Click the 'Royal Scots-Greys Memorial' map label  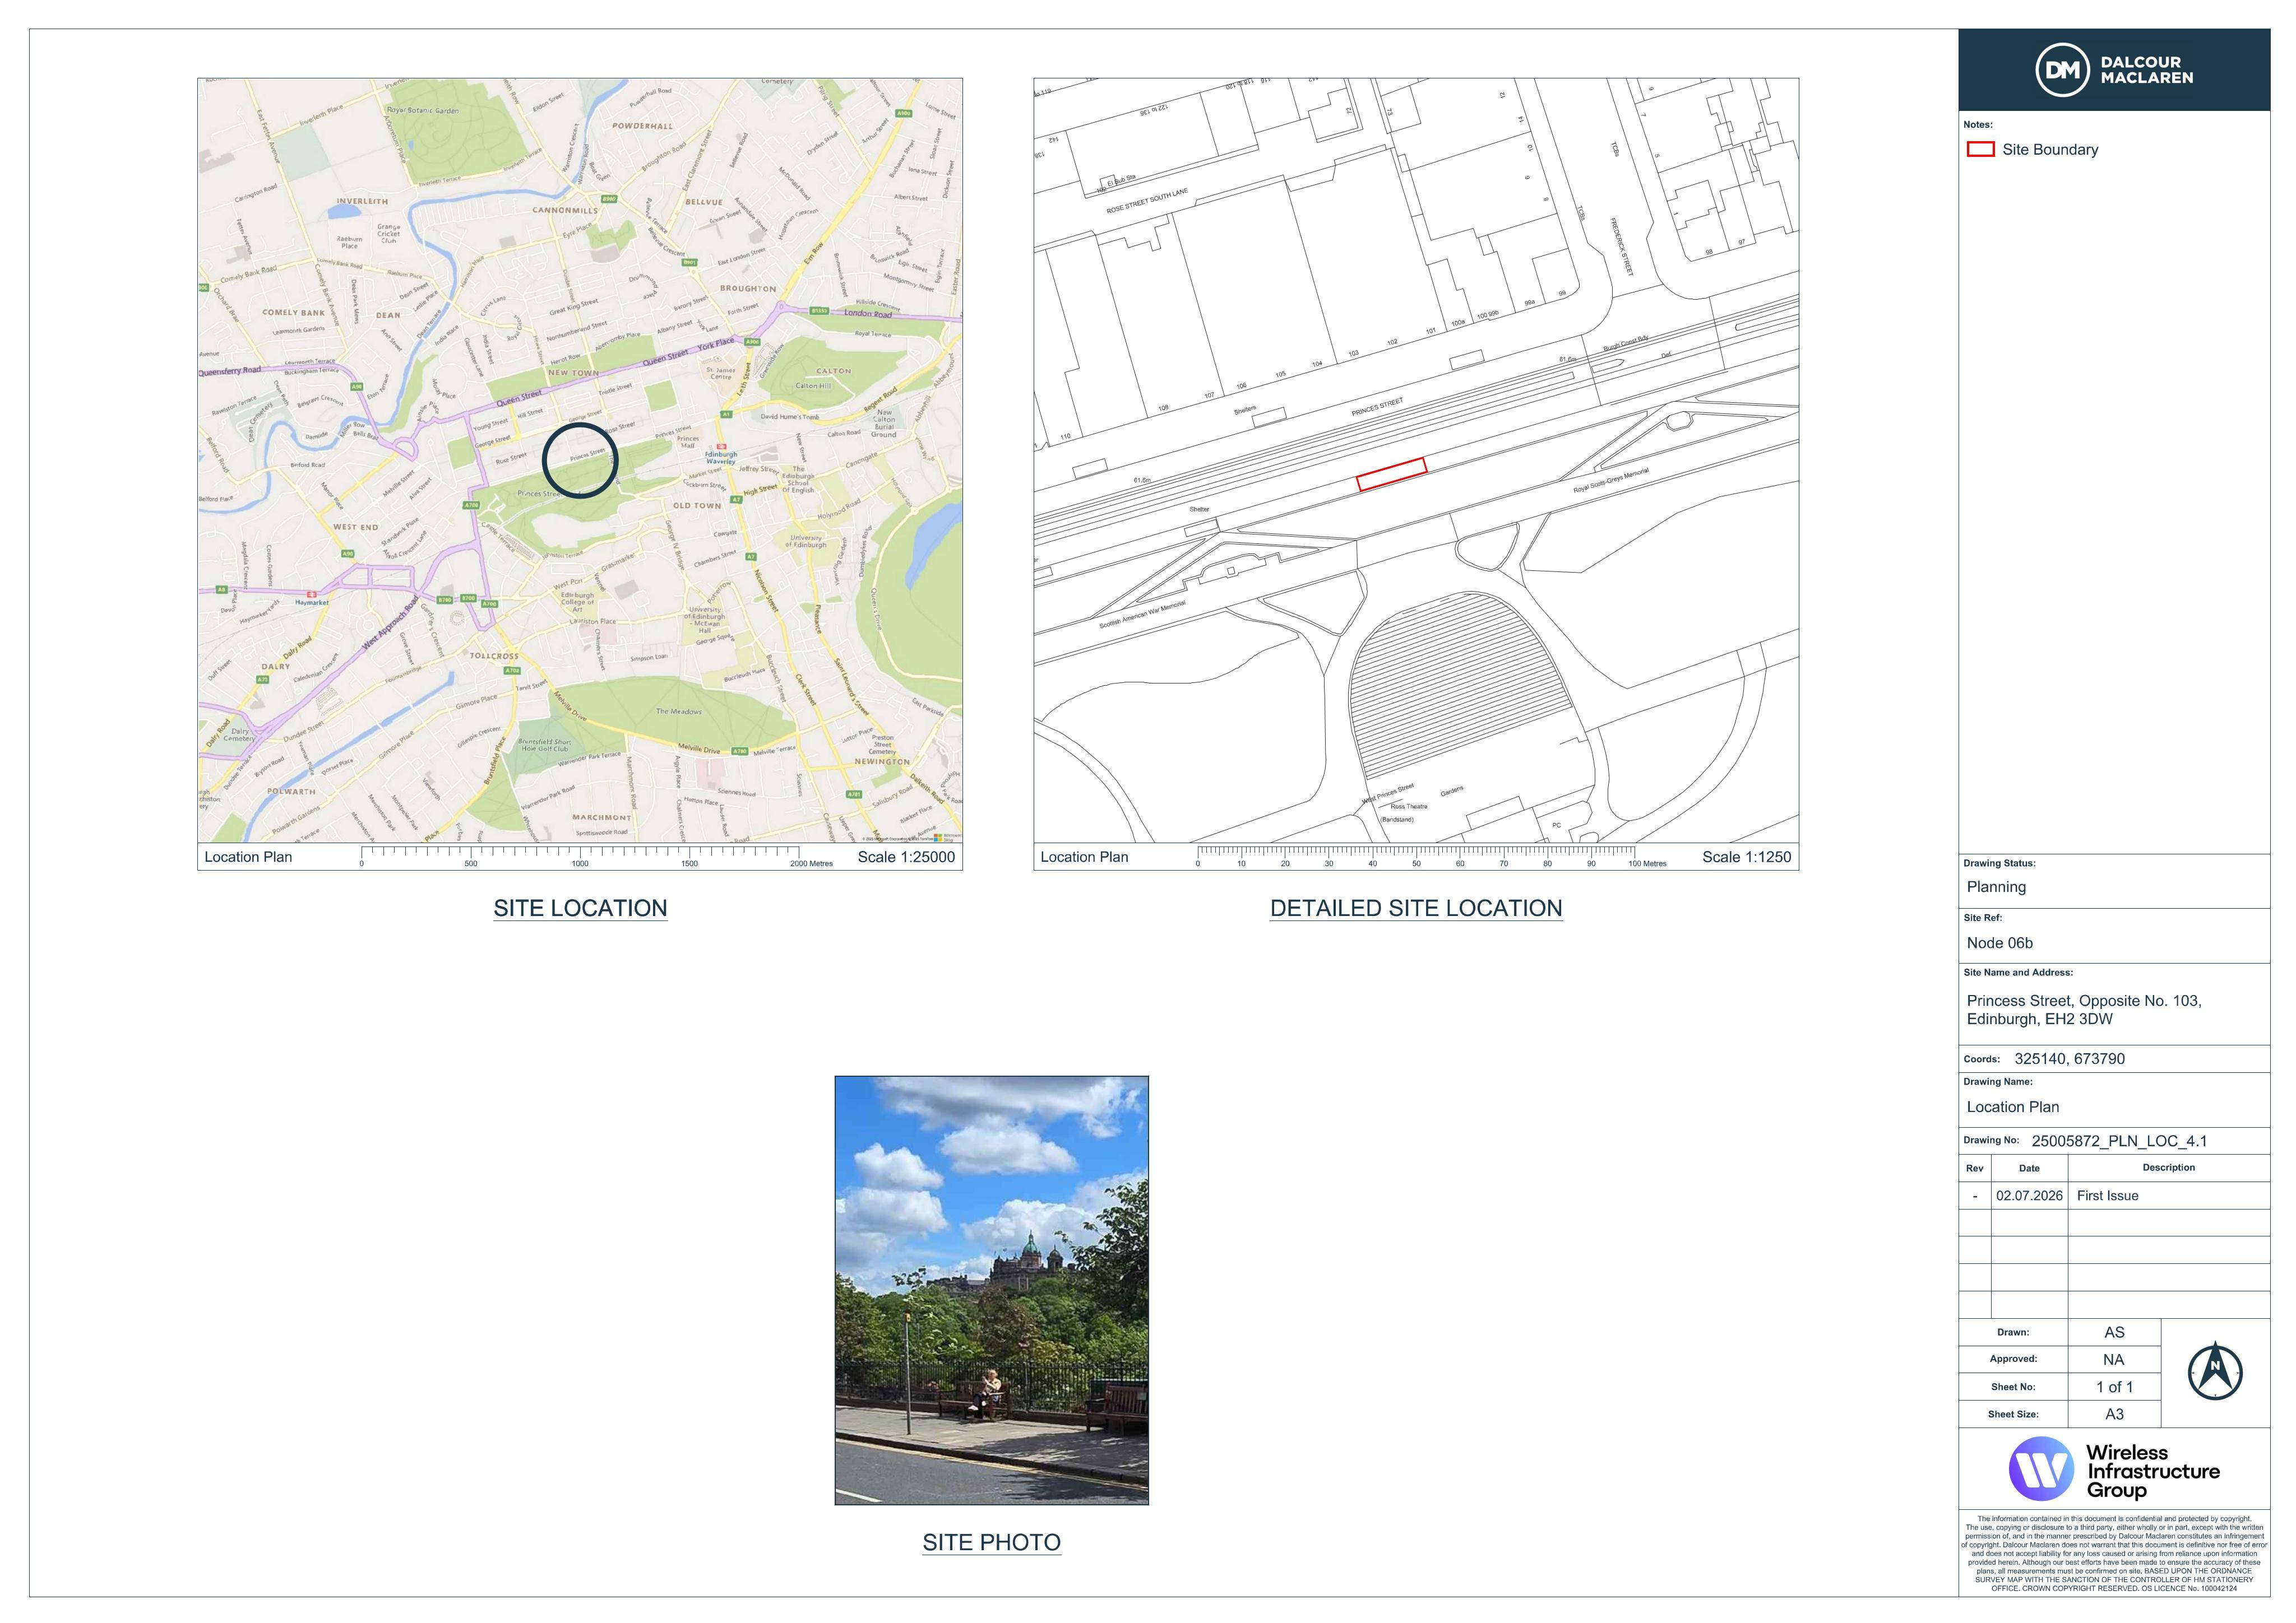pyautogui.click(x=1611, y=480)
